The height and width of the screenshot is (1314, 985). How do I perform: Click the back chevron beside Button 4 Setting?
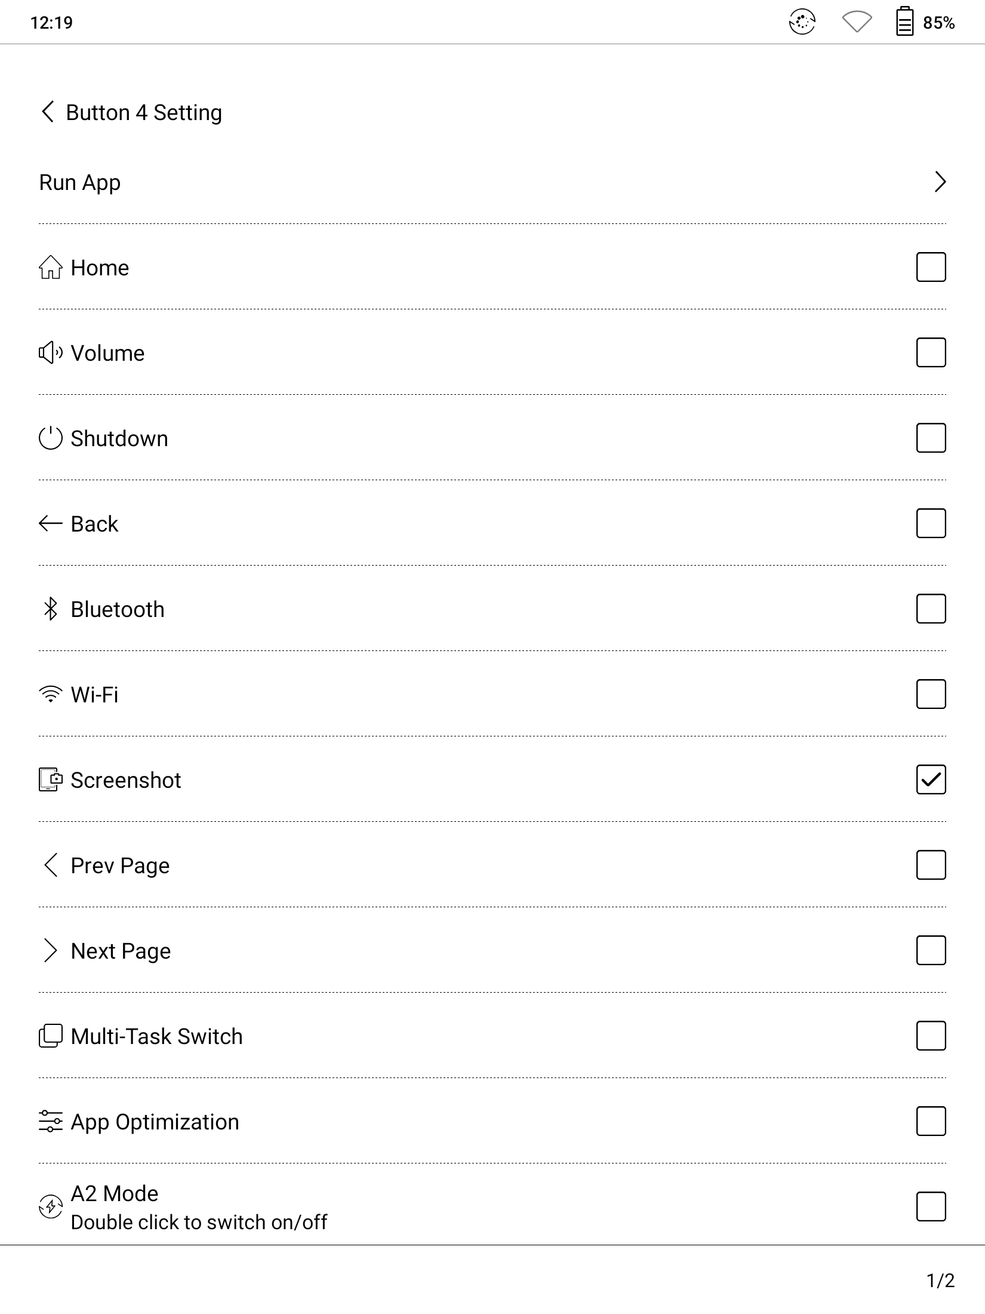click(x=48, y=112)
